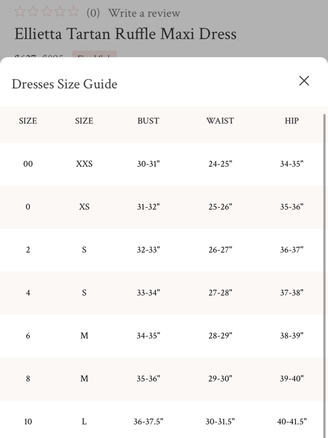
Task: Click the Ellietta Tartan Ruffle Maxi Dress title
Action: (125, 34)
